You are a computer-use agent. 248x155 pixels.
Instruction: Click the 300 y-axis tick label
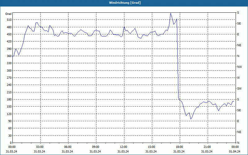point(9,71)
